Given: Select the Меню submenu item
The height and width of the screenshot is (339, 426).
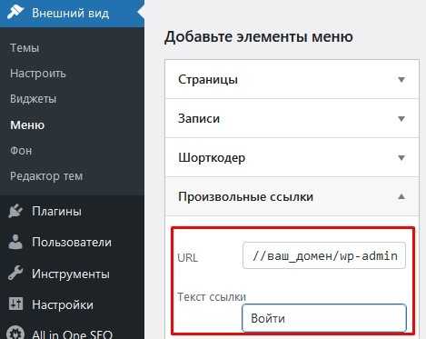Looking at the screenshot, I should [27, 125].
